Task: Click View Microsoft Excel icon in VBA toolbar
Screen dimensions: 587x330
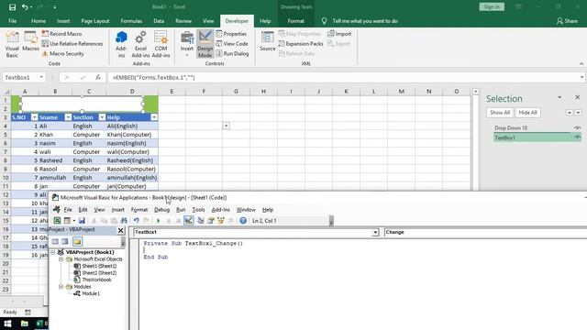Action: (x=57, y=220)
